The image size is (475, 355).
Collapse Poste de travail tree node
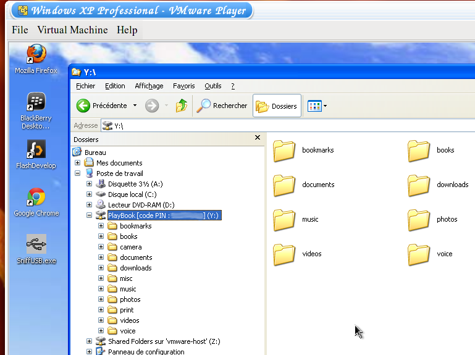pyautogui.click(x=78, y=173)
